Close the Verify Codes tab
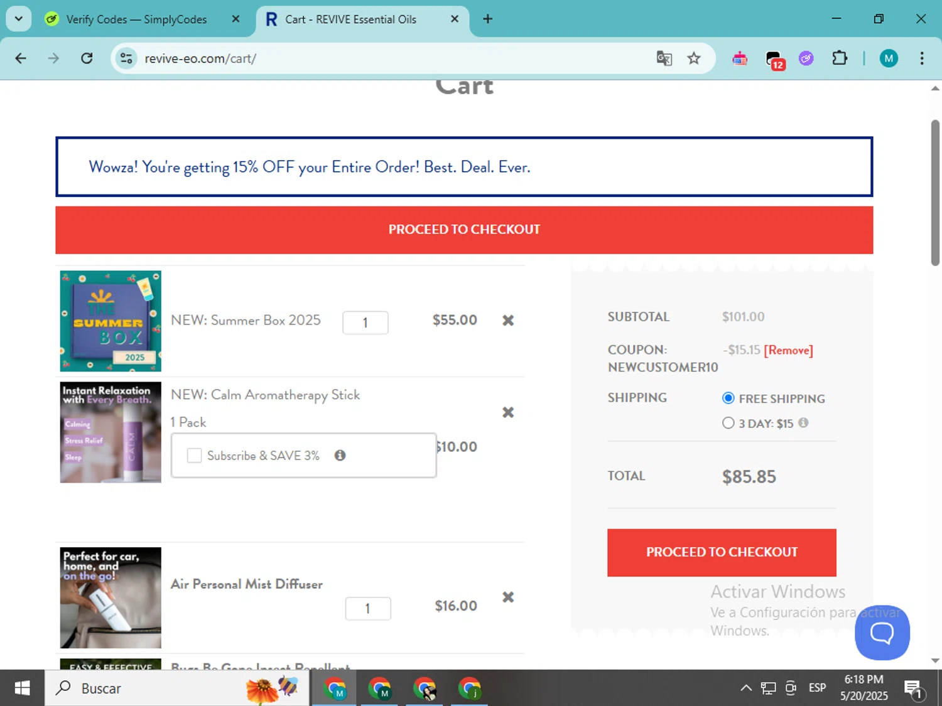 [235, 19]
